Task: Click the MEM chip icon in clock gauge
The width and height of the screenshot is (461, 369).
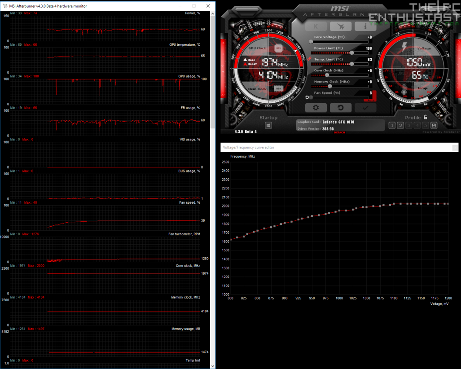Action: point(278,88)
